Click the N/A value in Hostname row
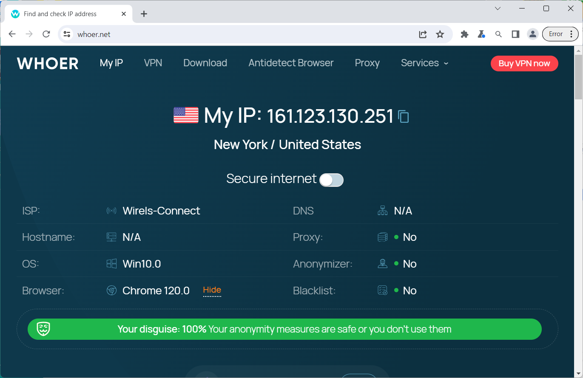The image size is (583, 378). point(131,237)
